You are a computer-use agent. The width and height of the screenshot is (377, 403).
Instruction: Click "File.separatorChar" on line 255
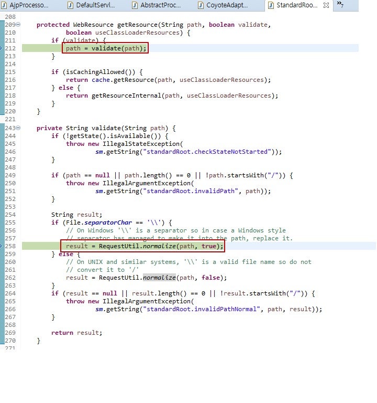[x=99, y=222]
